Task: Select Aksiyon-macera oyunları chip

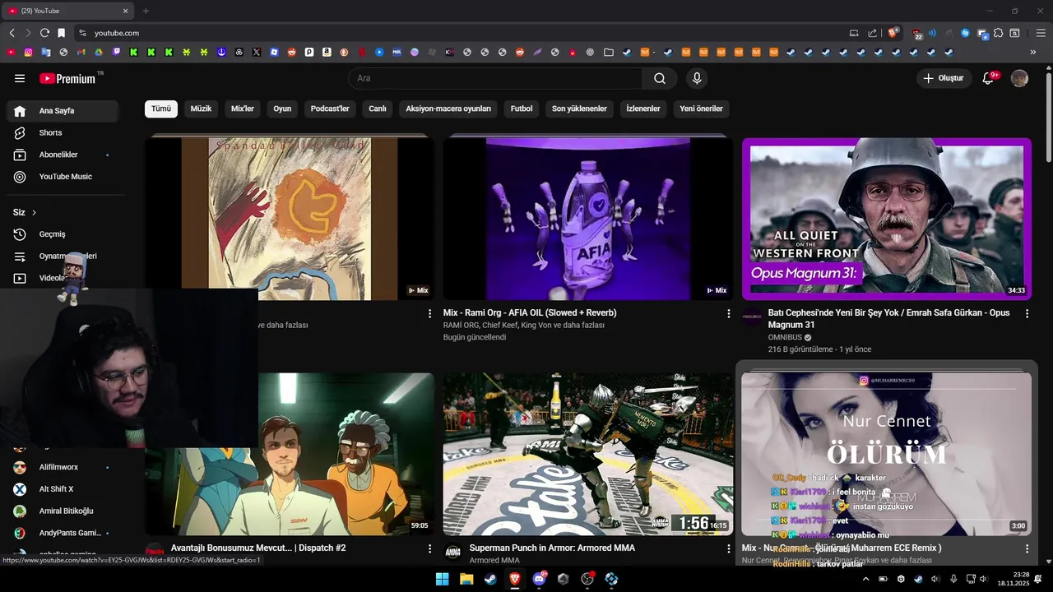Action: pos(448,109)
